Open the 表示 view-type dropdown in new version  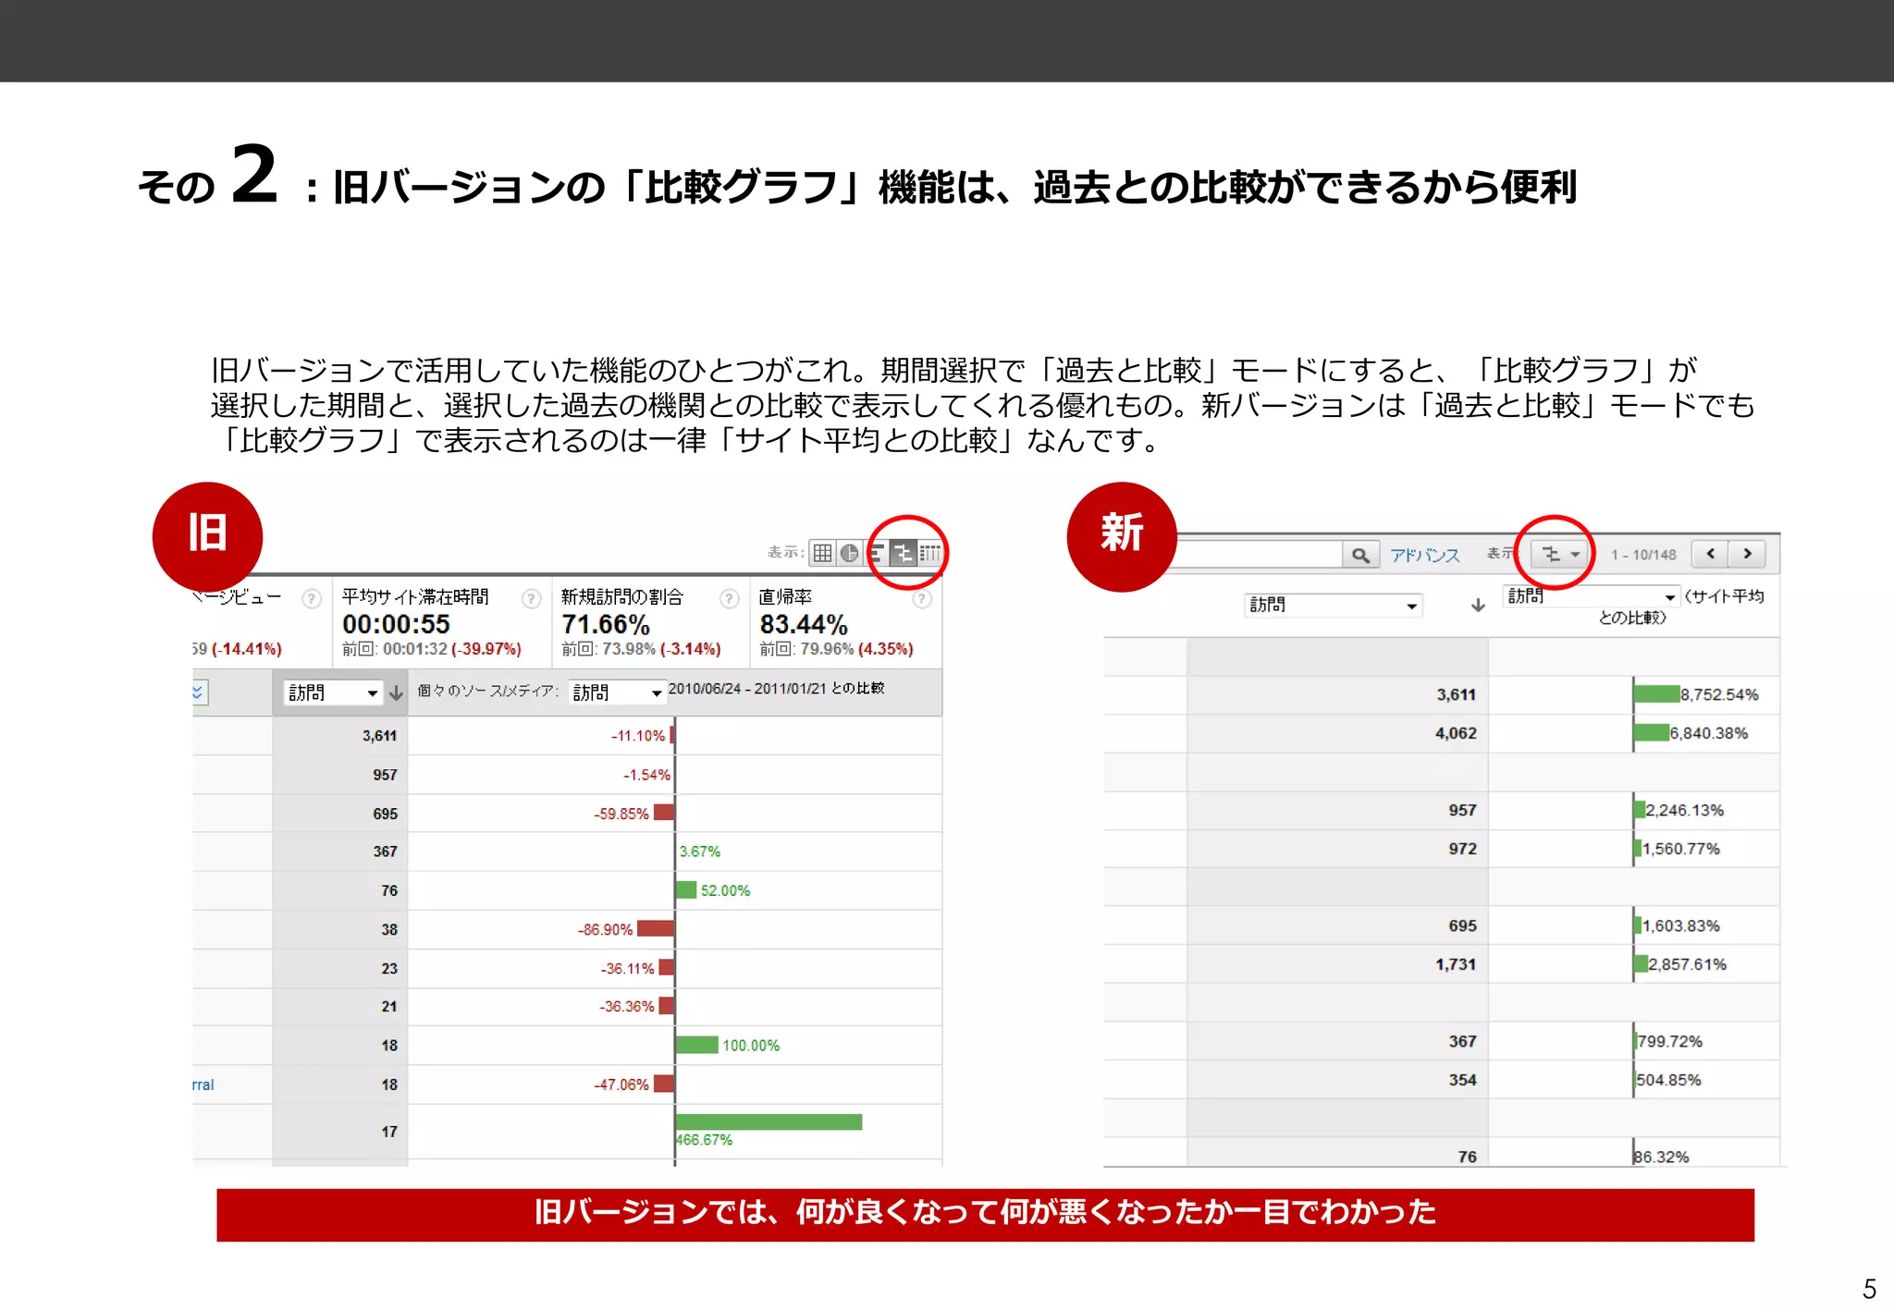coord(1561,554)
